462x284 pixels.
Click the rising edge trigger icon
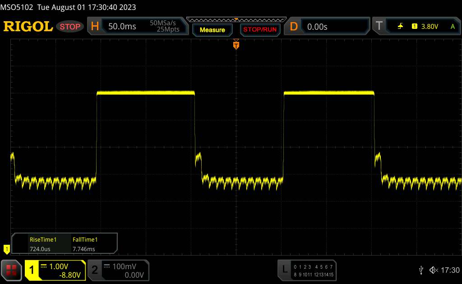pyautogui.click(x=400, y=27)
